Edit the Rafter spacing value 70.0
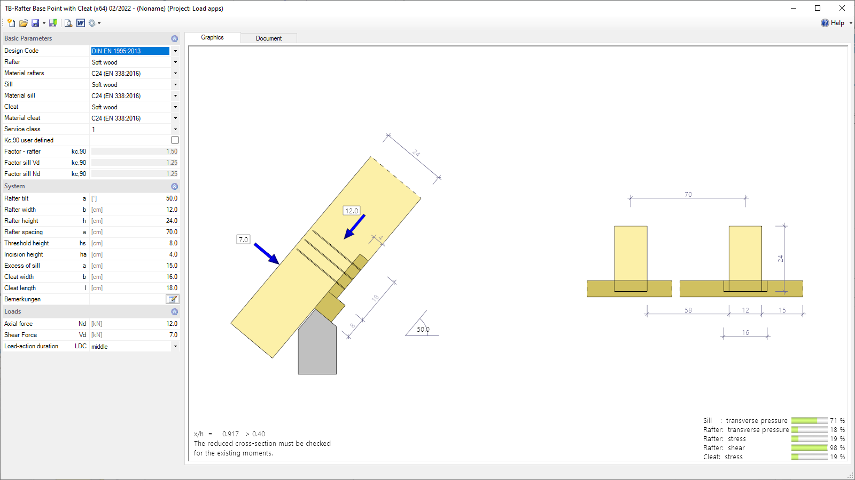 pos(135,232)
